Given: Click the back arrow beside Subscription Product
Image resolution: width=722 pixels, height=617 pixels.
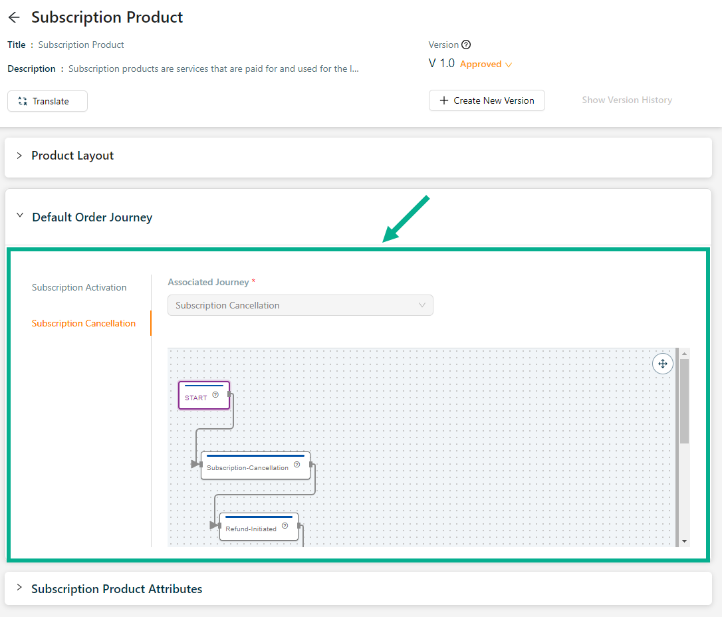Looking at the screenshot, I should (x=14, y=18).
